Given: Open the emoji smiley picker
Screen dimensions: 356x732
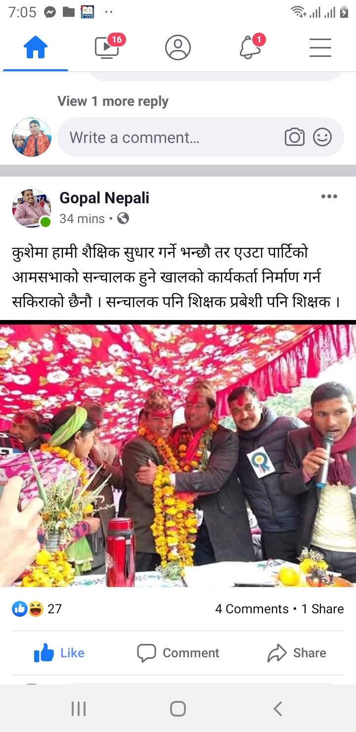Looking at the screenshot, I should click(322, 137).
